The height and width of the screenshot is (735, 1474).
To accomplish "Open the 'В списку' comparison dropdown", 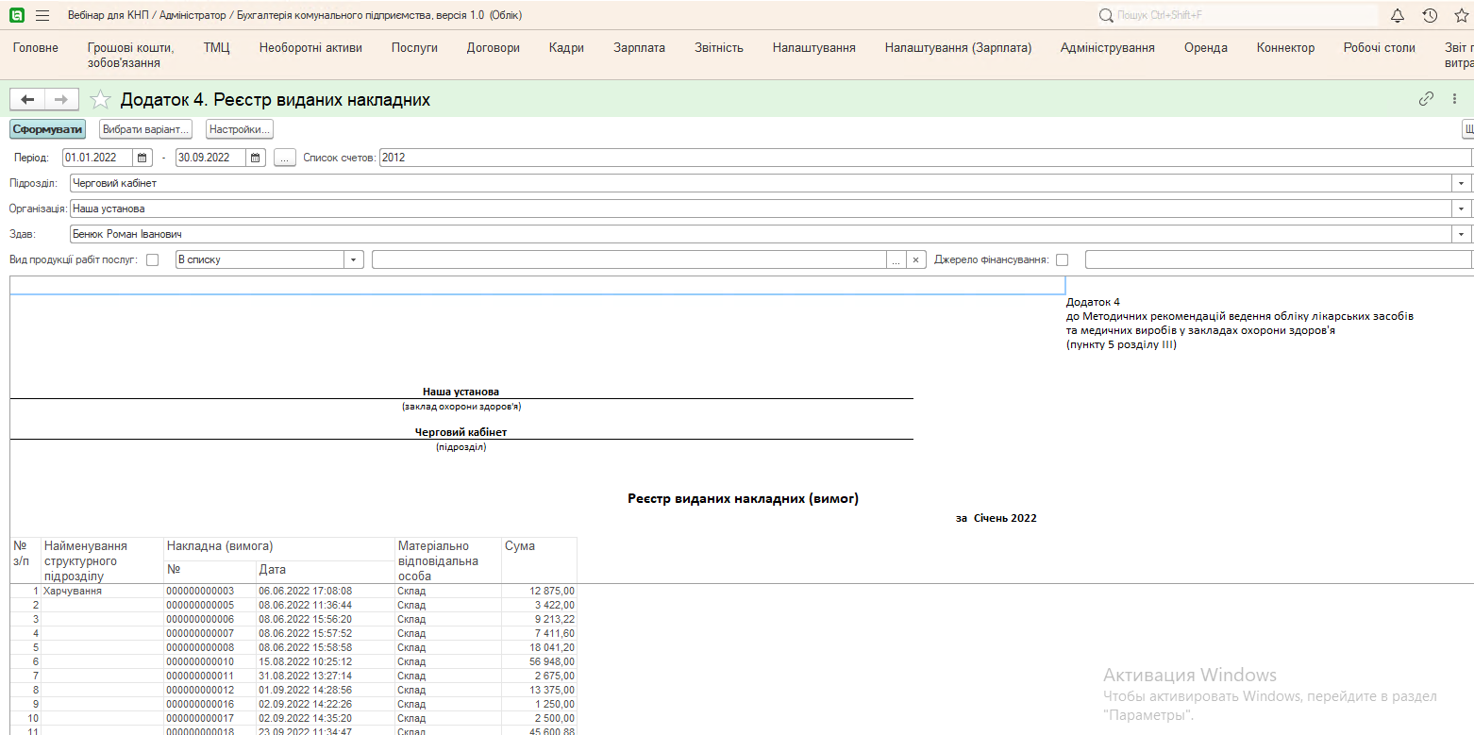I will (354, 259).
